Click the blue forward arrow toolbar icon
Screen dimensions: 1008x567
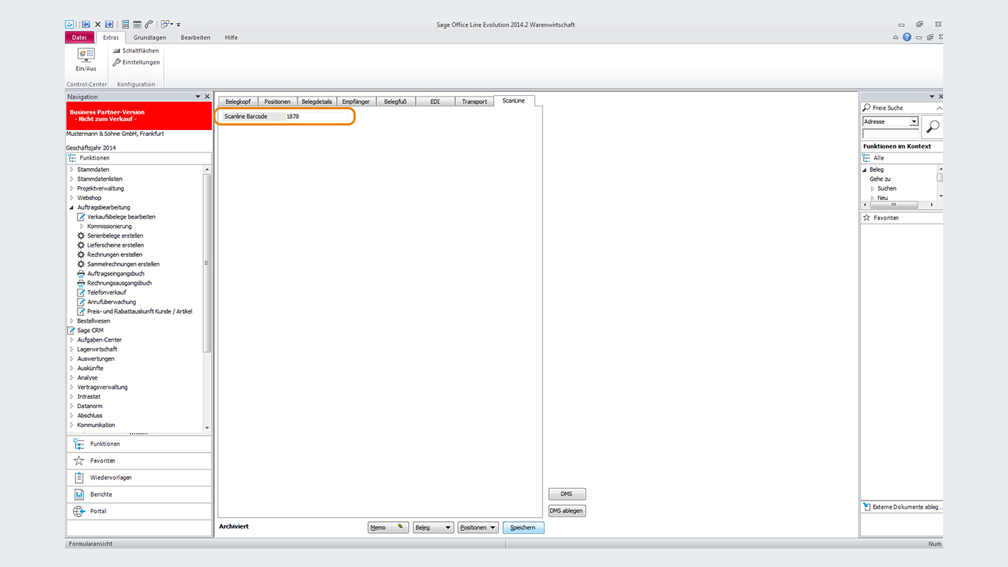point(109,24)
